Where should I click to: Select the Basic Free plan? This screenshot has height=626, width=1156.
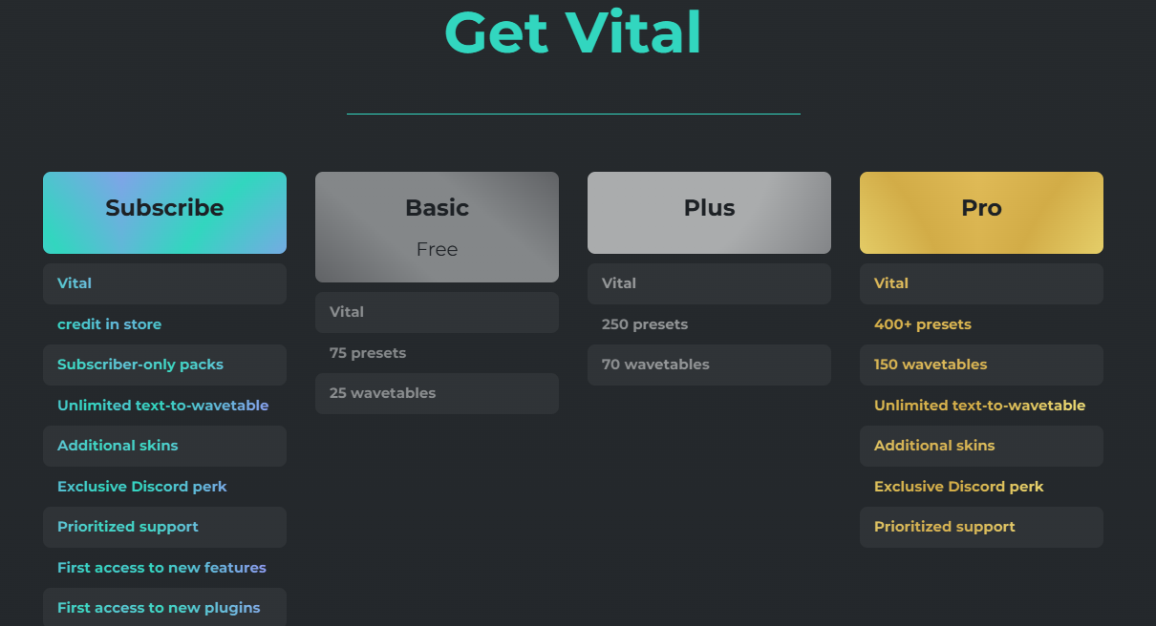click(437, 226)
